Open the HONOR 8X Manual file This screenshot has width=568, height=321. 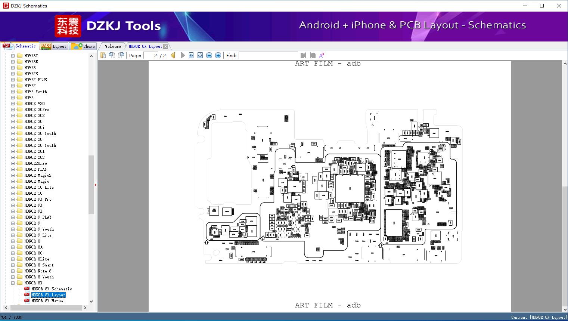coord(48,301)
